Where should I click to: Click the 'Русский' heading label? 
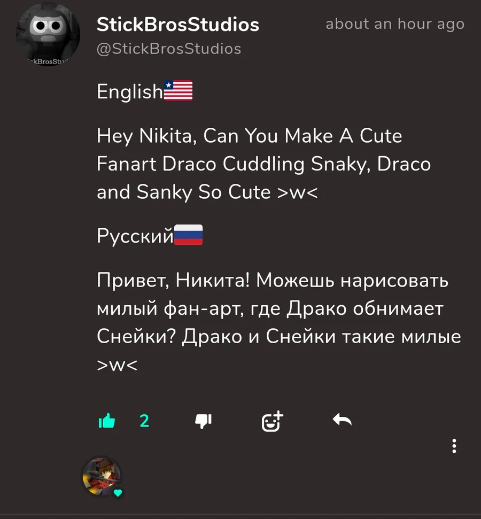click(x=135, y=236)
